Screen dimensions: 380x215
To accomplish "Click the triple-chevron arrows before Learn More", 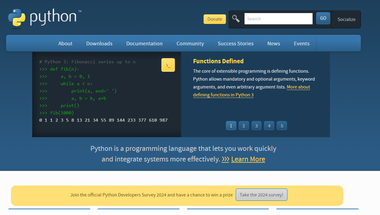I will click(x=225, y=159).
